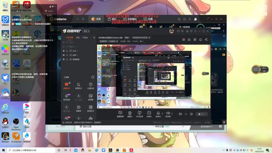272x153 pixels.
Task: Open the settings gear on the danmaku overlay
Action: pyautogui.click(x=53, y=6)
